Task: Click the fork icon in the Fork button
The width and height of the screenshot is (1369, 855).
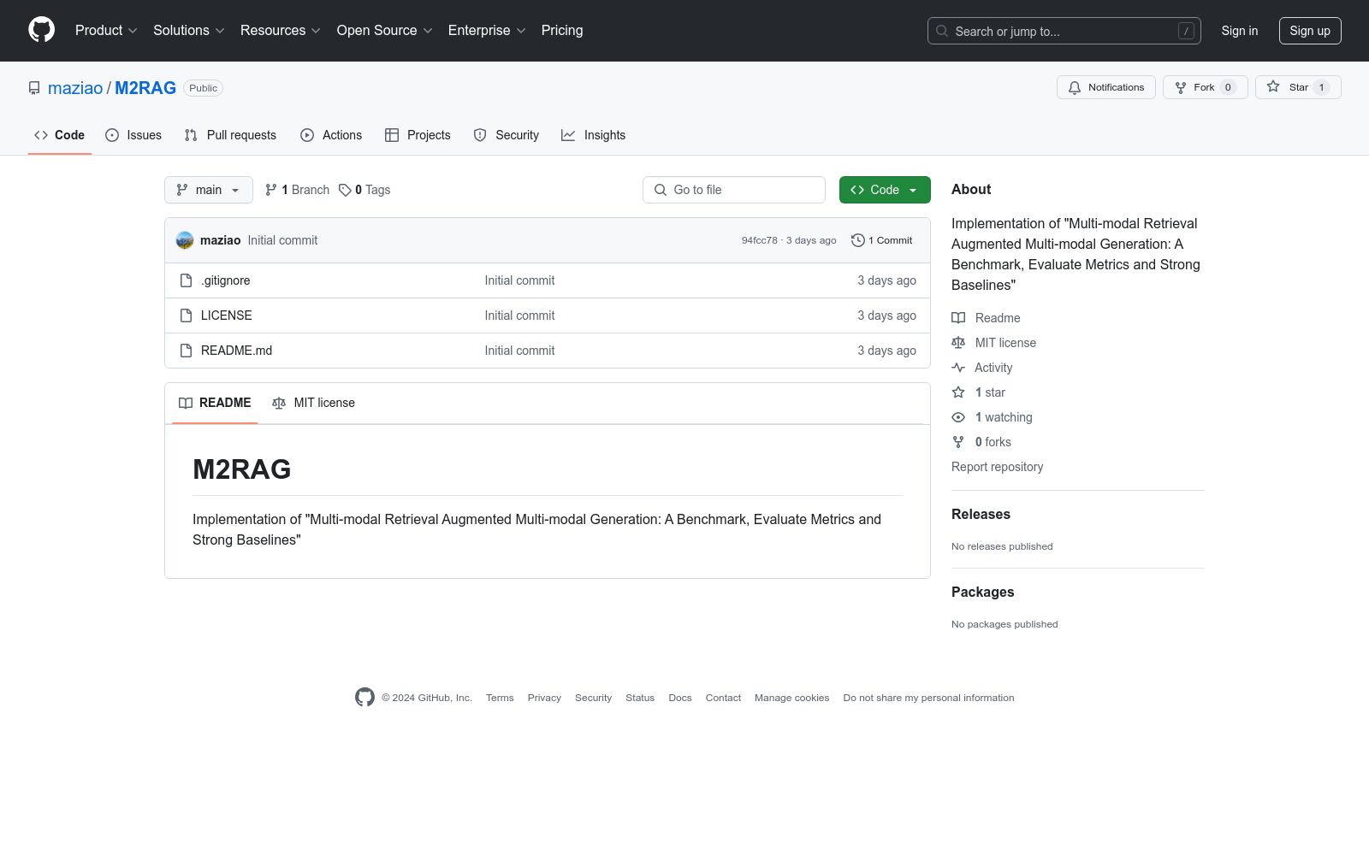Action: tap(1181, 87)
